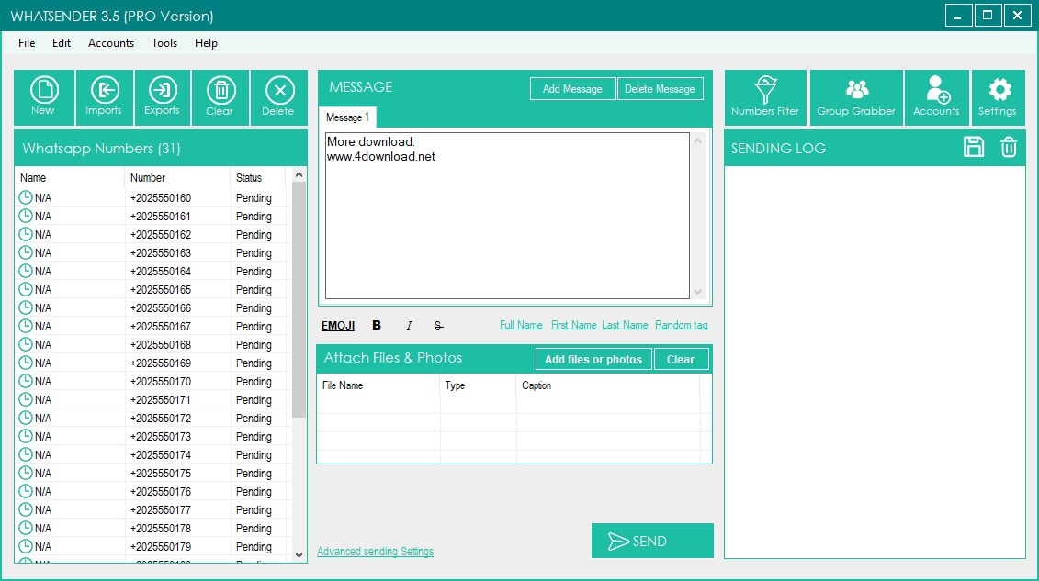The width and height of the screenshot is (1039, 581).
Task: Open the File menu
Action: 27,43
